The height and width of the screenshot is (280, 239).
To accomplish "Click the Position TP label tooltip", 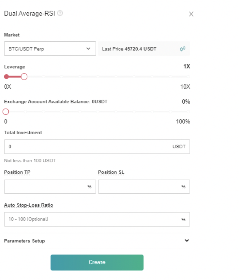I will click(17, 172).
